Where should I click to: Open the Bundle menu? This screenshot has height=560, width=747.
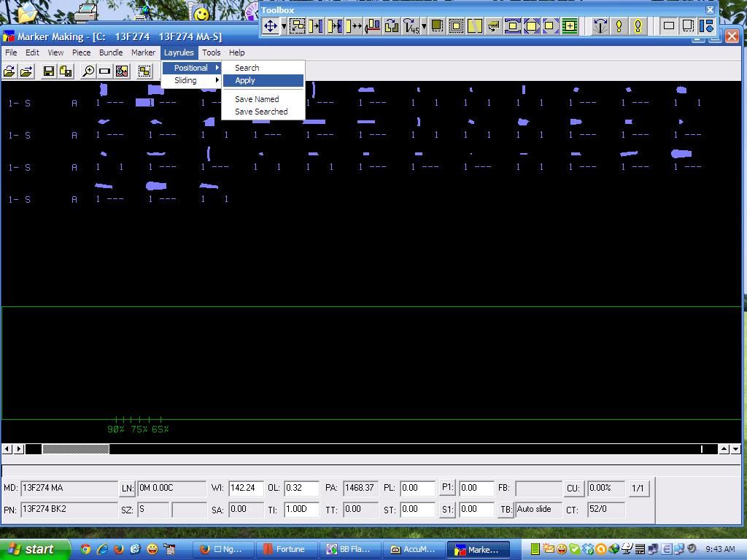111,52
